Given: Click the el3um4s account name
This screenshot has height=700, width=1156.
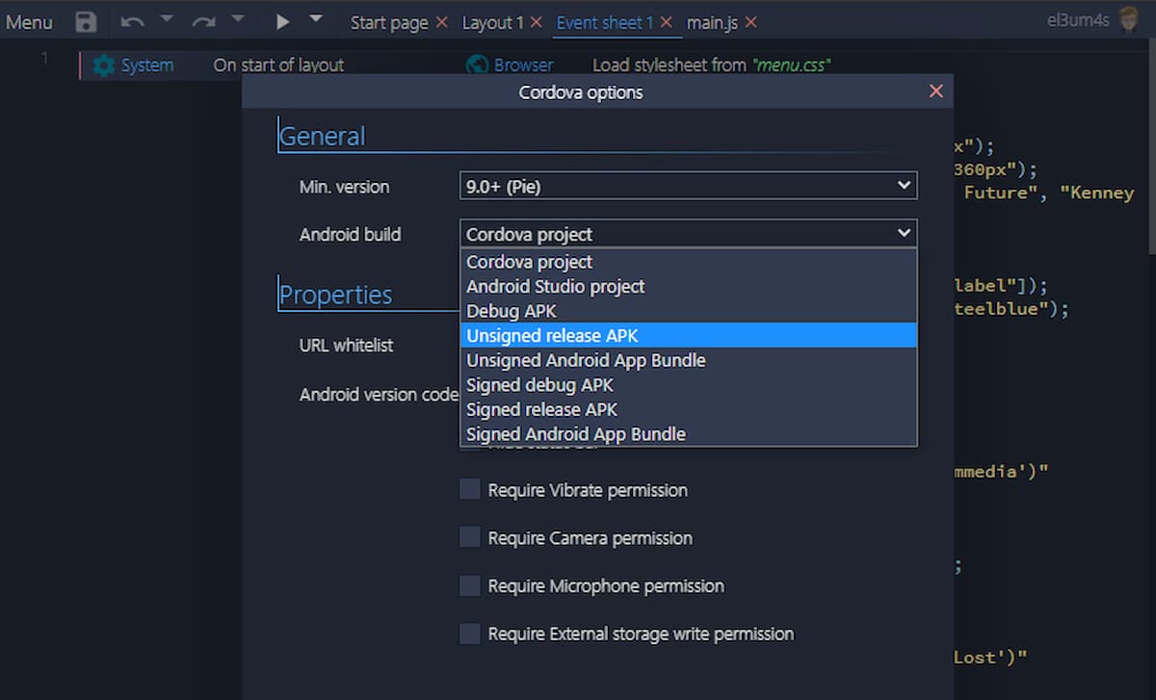Looking at the screenshot, I should [x=1078, y=20].
